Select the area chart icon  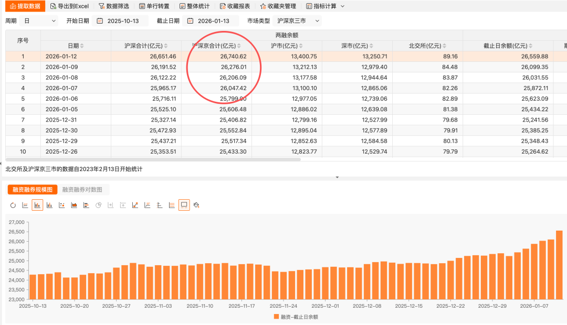pyautogui.click(x=74, y=205)
